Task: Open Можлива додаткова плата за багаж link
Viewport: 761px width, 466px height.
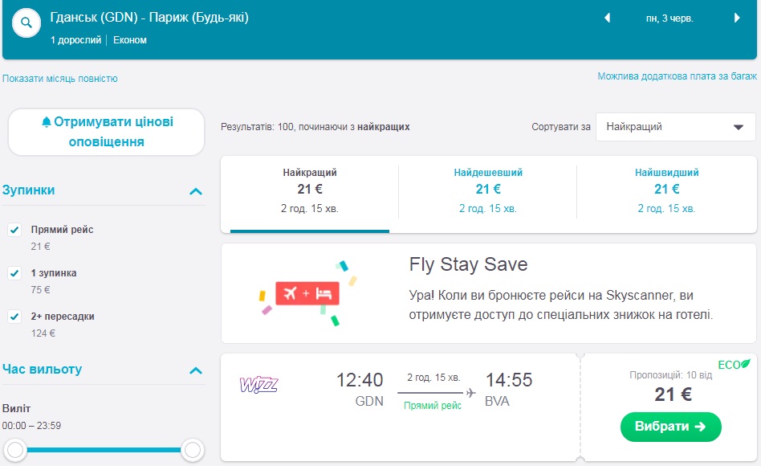Action: pos(677,76)
